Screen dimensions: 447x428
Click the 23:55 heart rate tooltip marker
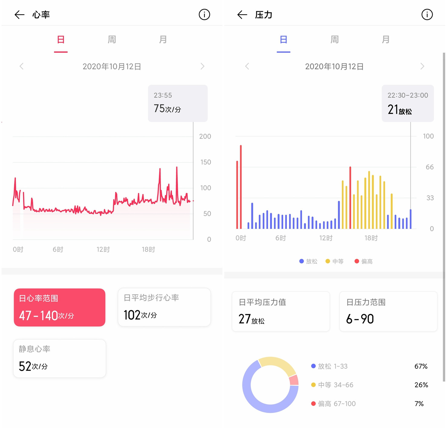click(x=177, y=103)
